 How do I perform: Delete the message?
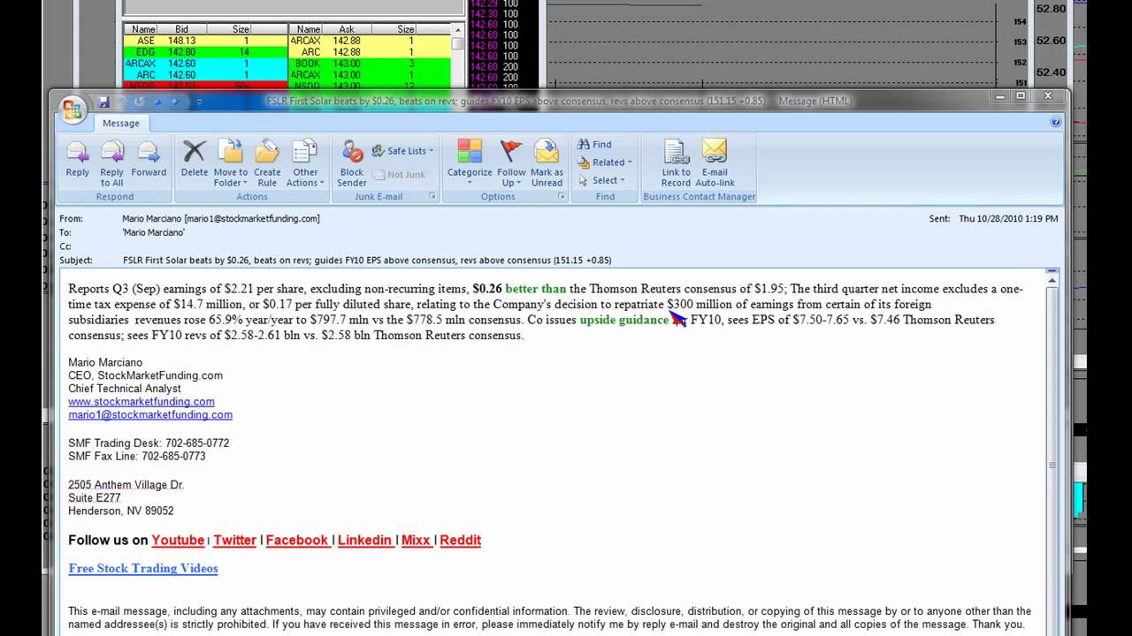click(195, 160)
